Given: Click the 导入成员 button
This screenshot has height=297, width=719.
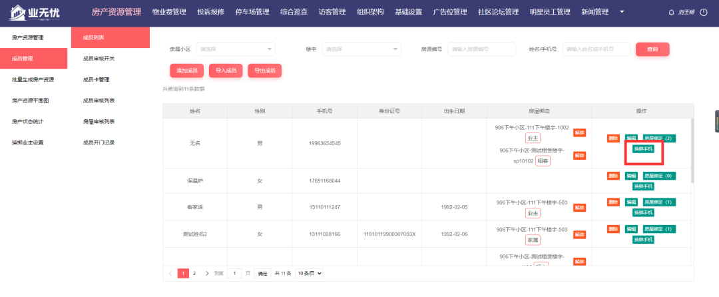Looking at the screenshot, I should [226, 71].
